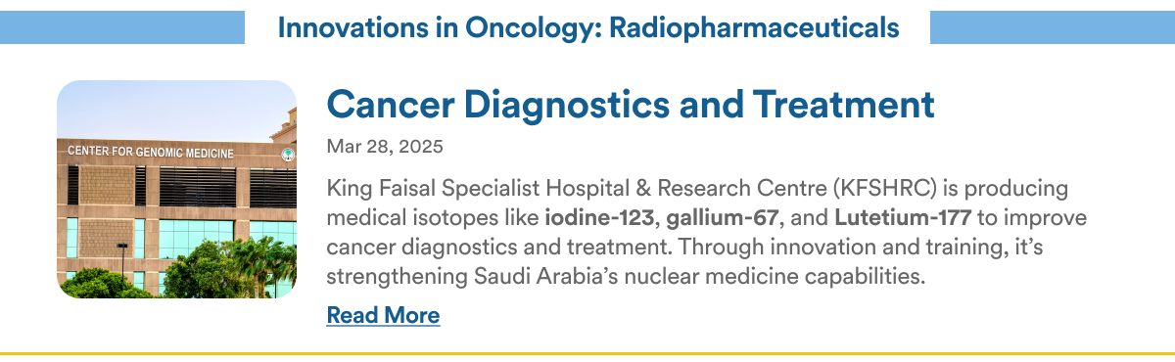Click the yellow divider line below article
Image resolution: width=1175 pixels, height=362 pixels.
click(x=587, y=352)
